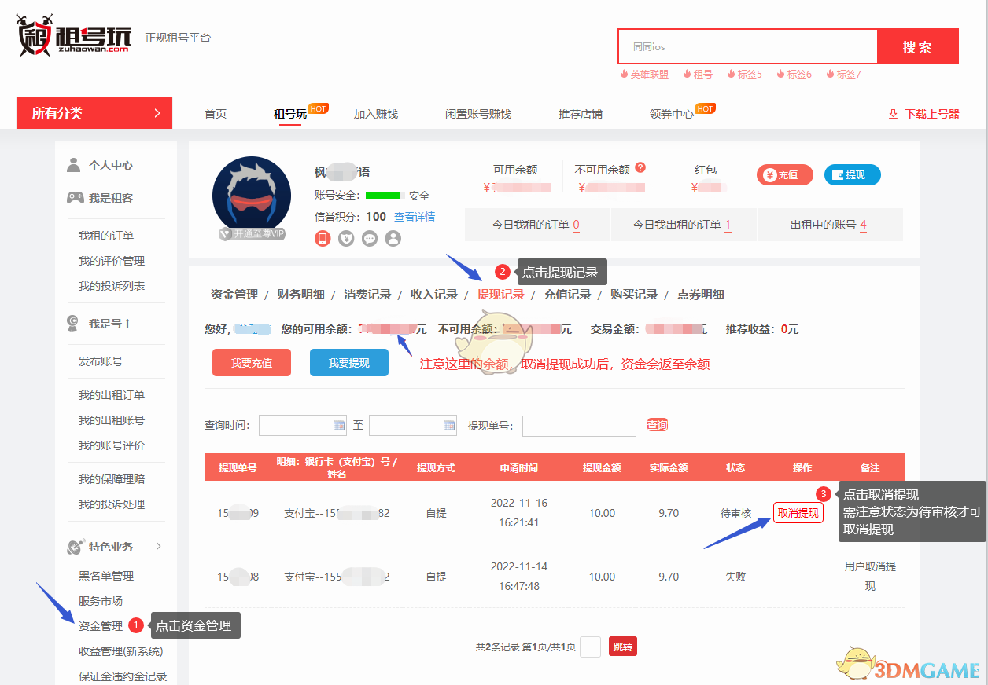Open the end date calendar icon
The height and width of the screenshot is (685, 988).
449,425
